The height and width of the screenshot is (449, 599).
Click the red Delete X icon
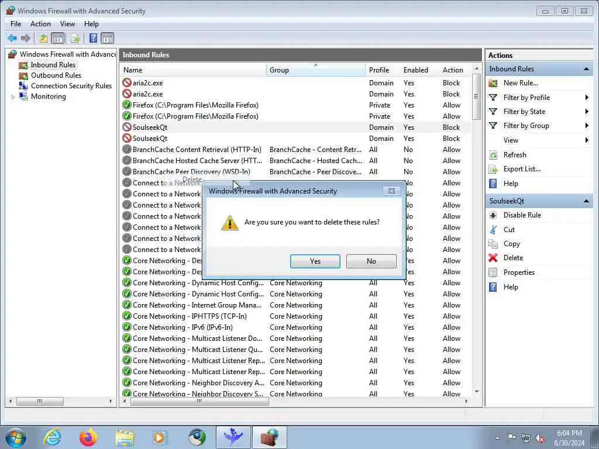tap(493, 258)
